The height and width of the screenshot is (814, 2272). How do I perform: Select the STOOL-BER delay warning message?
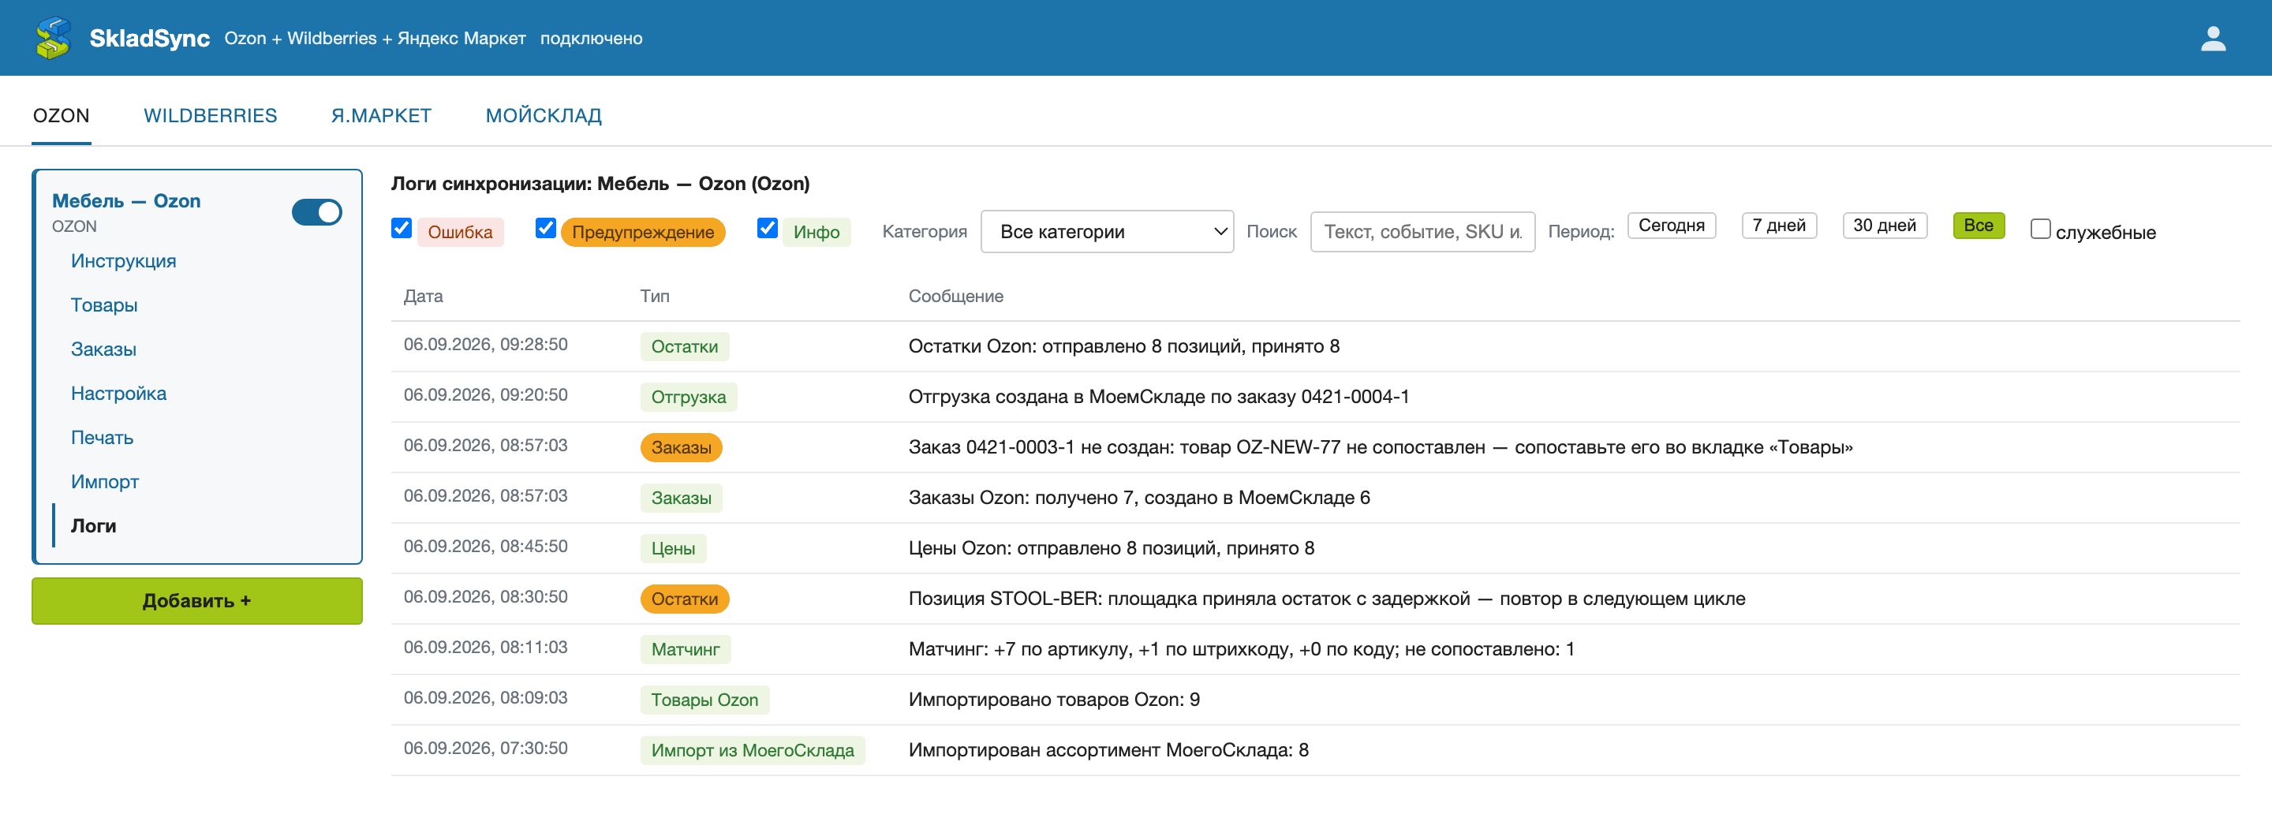[1326, 599]
